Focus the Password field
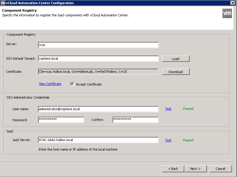This screenshot has width=237, height=177. (61, 120)
